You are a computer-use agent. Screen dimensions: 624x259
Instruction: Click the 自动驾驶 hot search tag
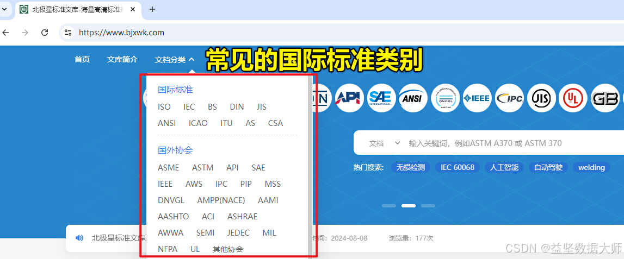[x=548, y=167]
